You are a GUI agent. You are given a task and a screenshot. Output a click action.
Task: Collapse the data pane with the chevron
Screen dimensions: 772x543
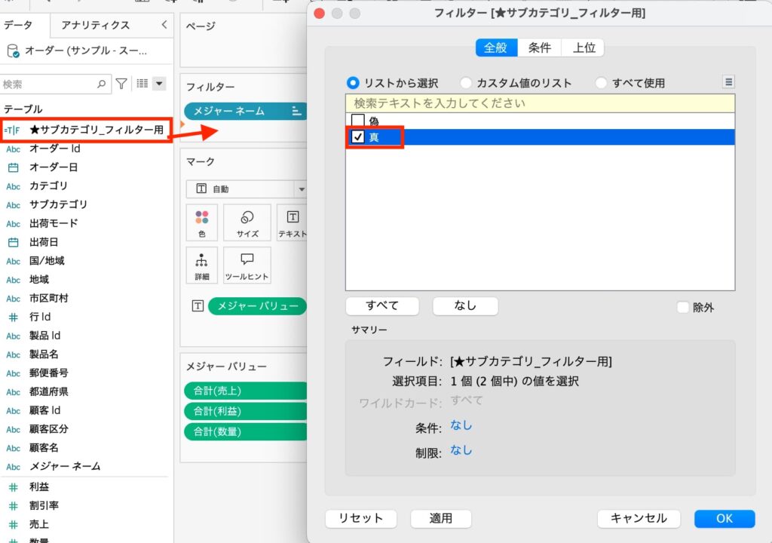pyautogui.click(x=164, y=25)
